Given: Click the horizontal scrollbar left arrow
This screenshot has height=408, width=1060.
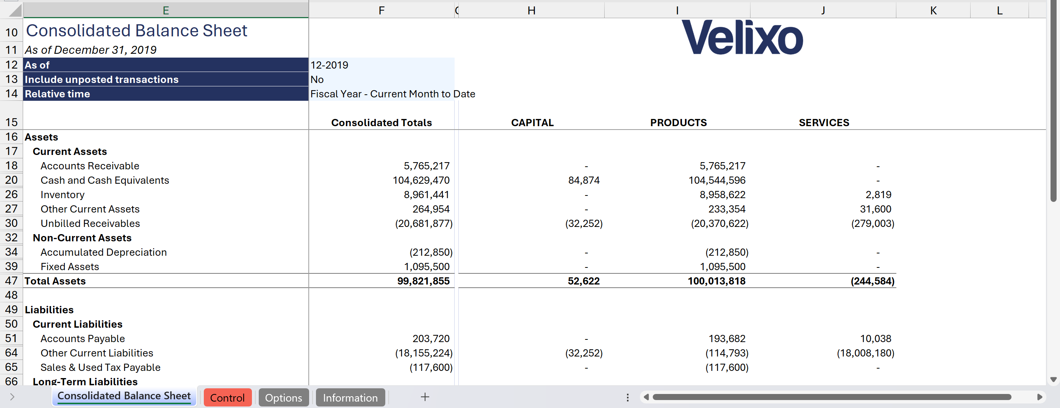Looking at the screenshot, I should [x=646, y=397].
